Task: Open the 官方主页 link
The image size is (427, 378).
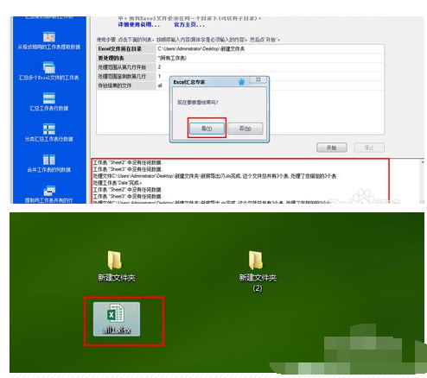Action: tap(189, 25)
